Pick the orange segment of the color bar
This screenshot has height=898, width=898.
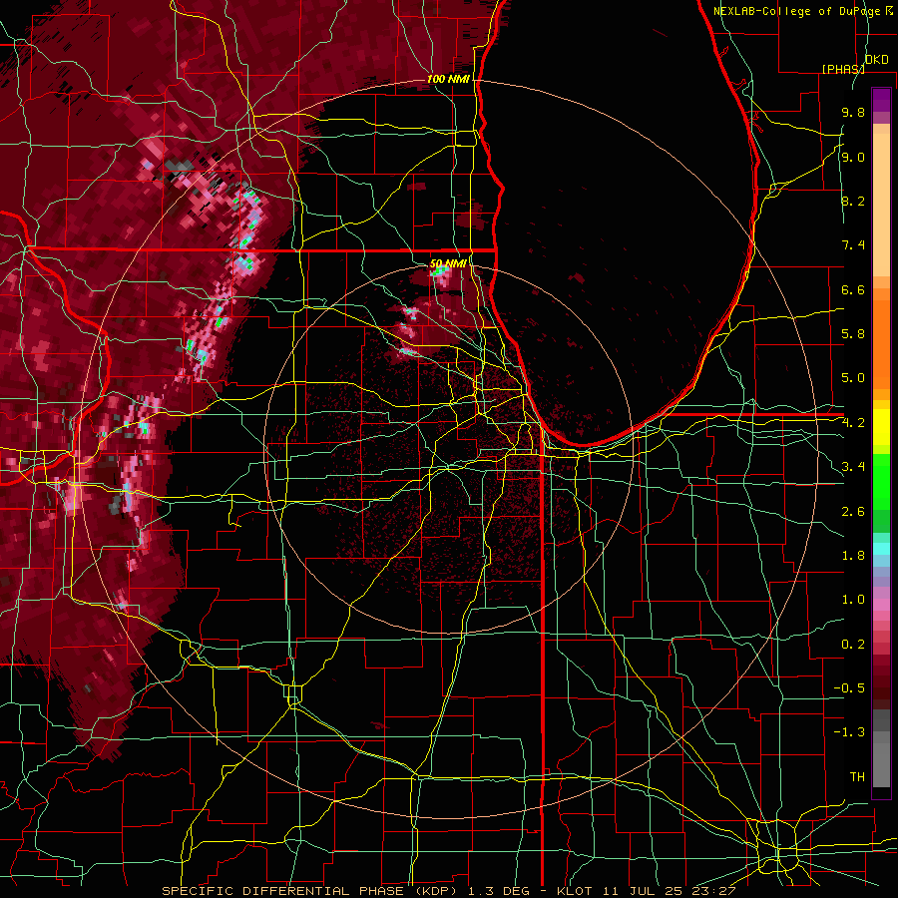(x=881, y=343)
